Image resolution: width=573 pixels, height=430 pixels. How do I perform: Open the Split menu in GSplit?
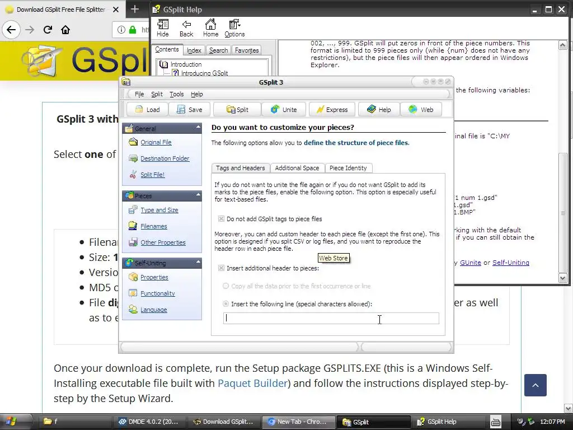point(157,94)
